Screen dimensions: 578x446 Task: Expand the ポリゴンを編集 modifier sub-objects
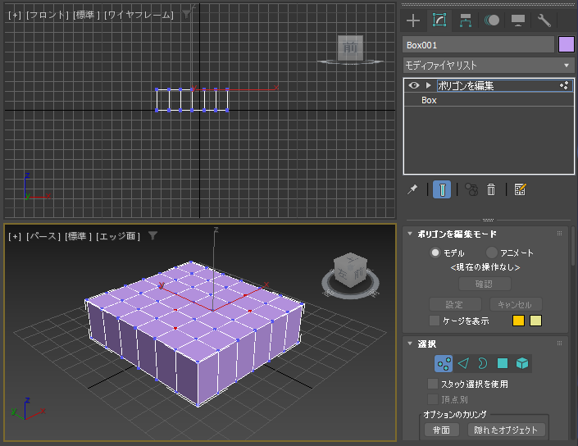click(428, 85)
